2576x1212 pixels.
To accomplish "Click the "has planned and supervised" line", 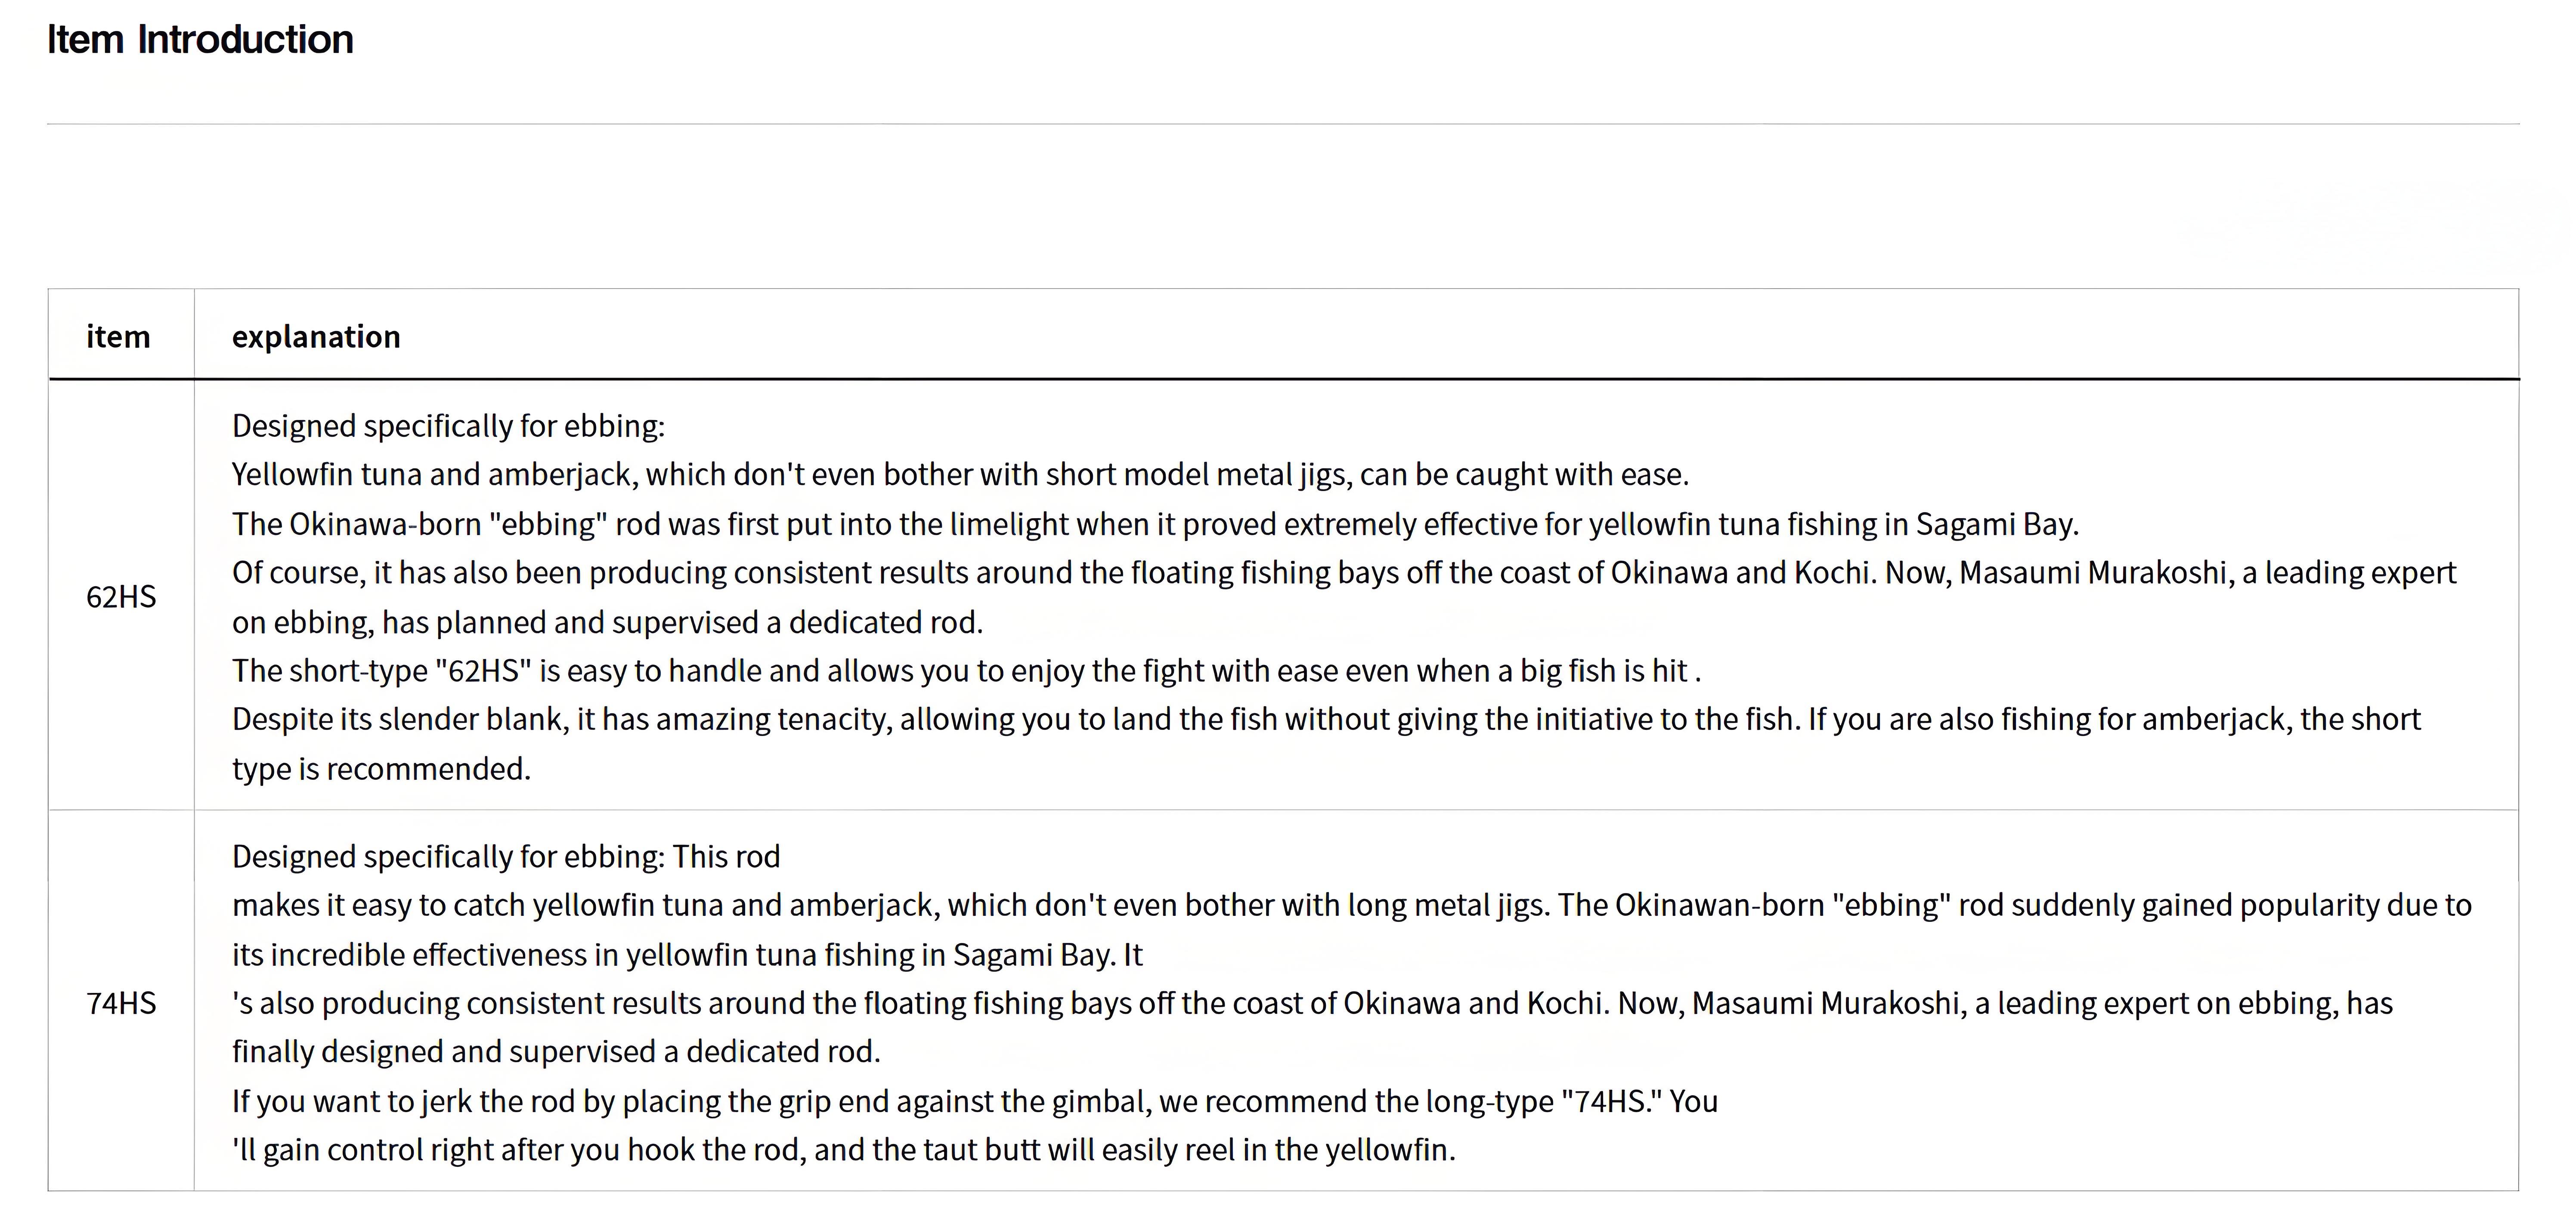I will coord(607,622).
